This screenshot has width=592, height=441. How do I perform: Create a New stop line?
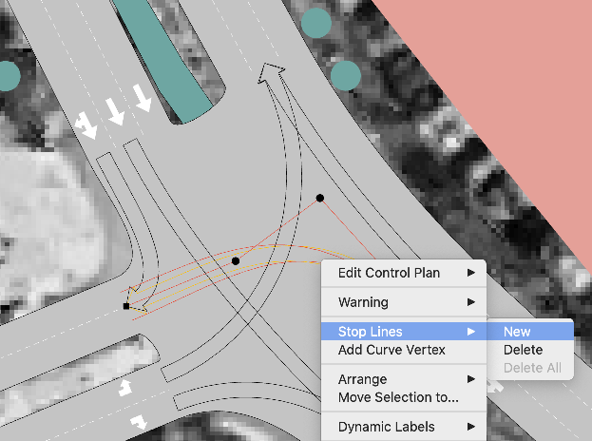(518, 332)
